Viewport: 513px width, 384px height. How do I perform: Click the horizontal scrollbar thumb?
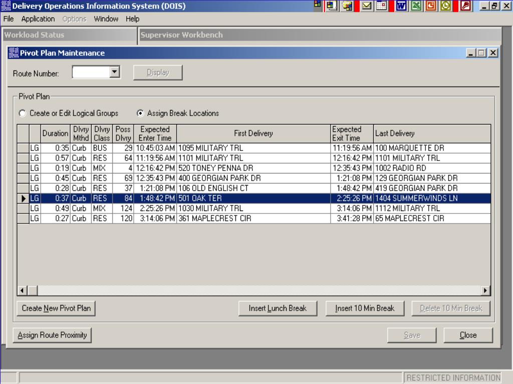pos(33,290)
